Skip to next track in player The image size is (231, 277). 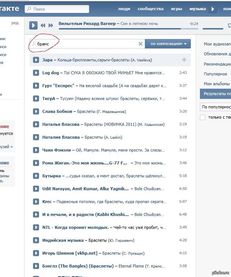51,26
